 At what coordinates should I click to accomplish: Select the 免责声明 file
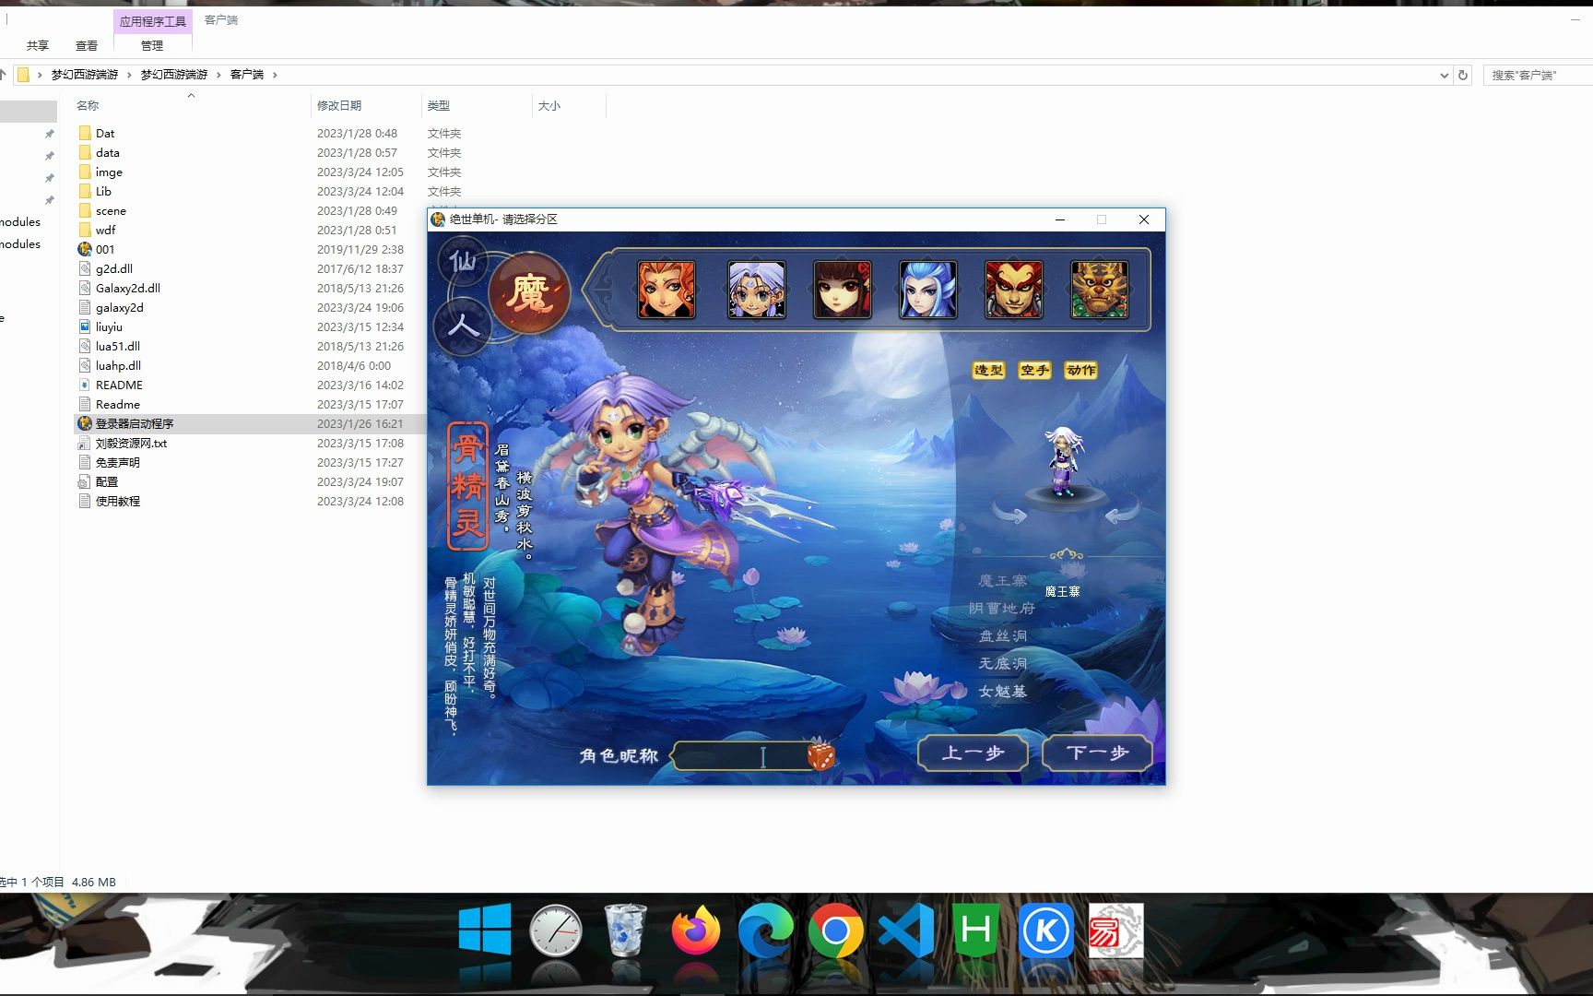coord(118,463)
